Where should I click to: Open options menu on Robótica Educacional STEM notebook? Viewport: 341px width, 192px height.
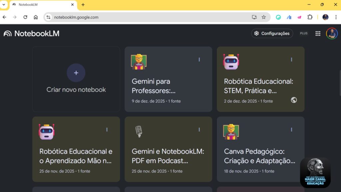[292, 59]
